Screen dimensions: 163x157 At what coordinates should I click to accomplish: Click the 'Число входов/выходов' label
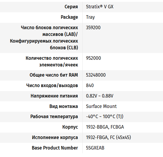[52, 85]
